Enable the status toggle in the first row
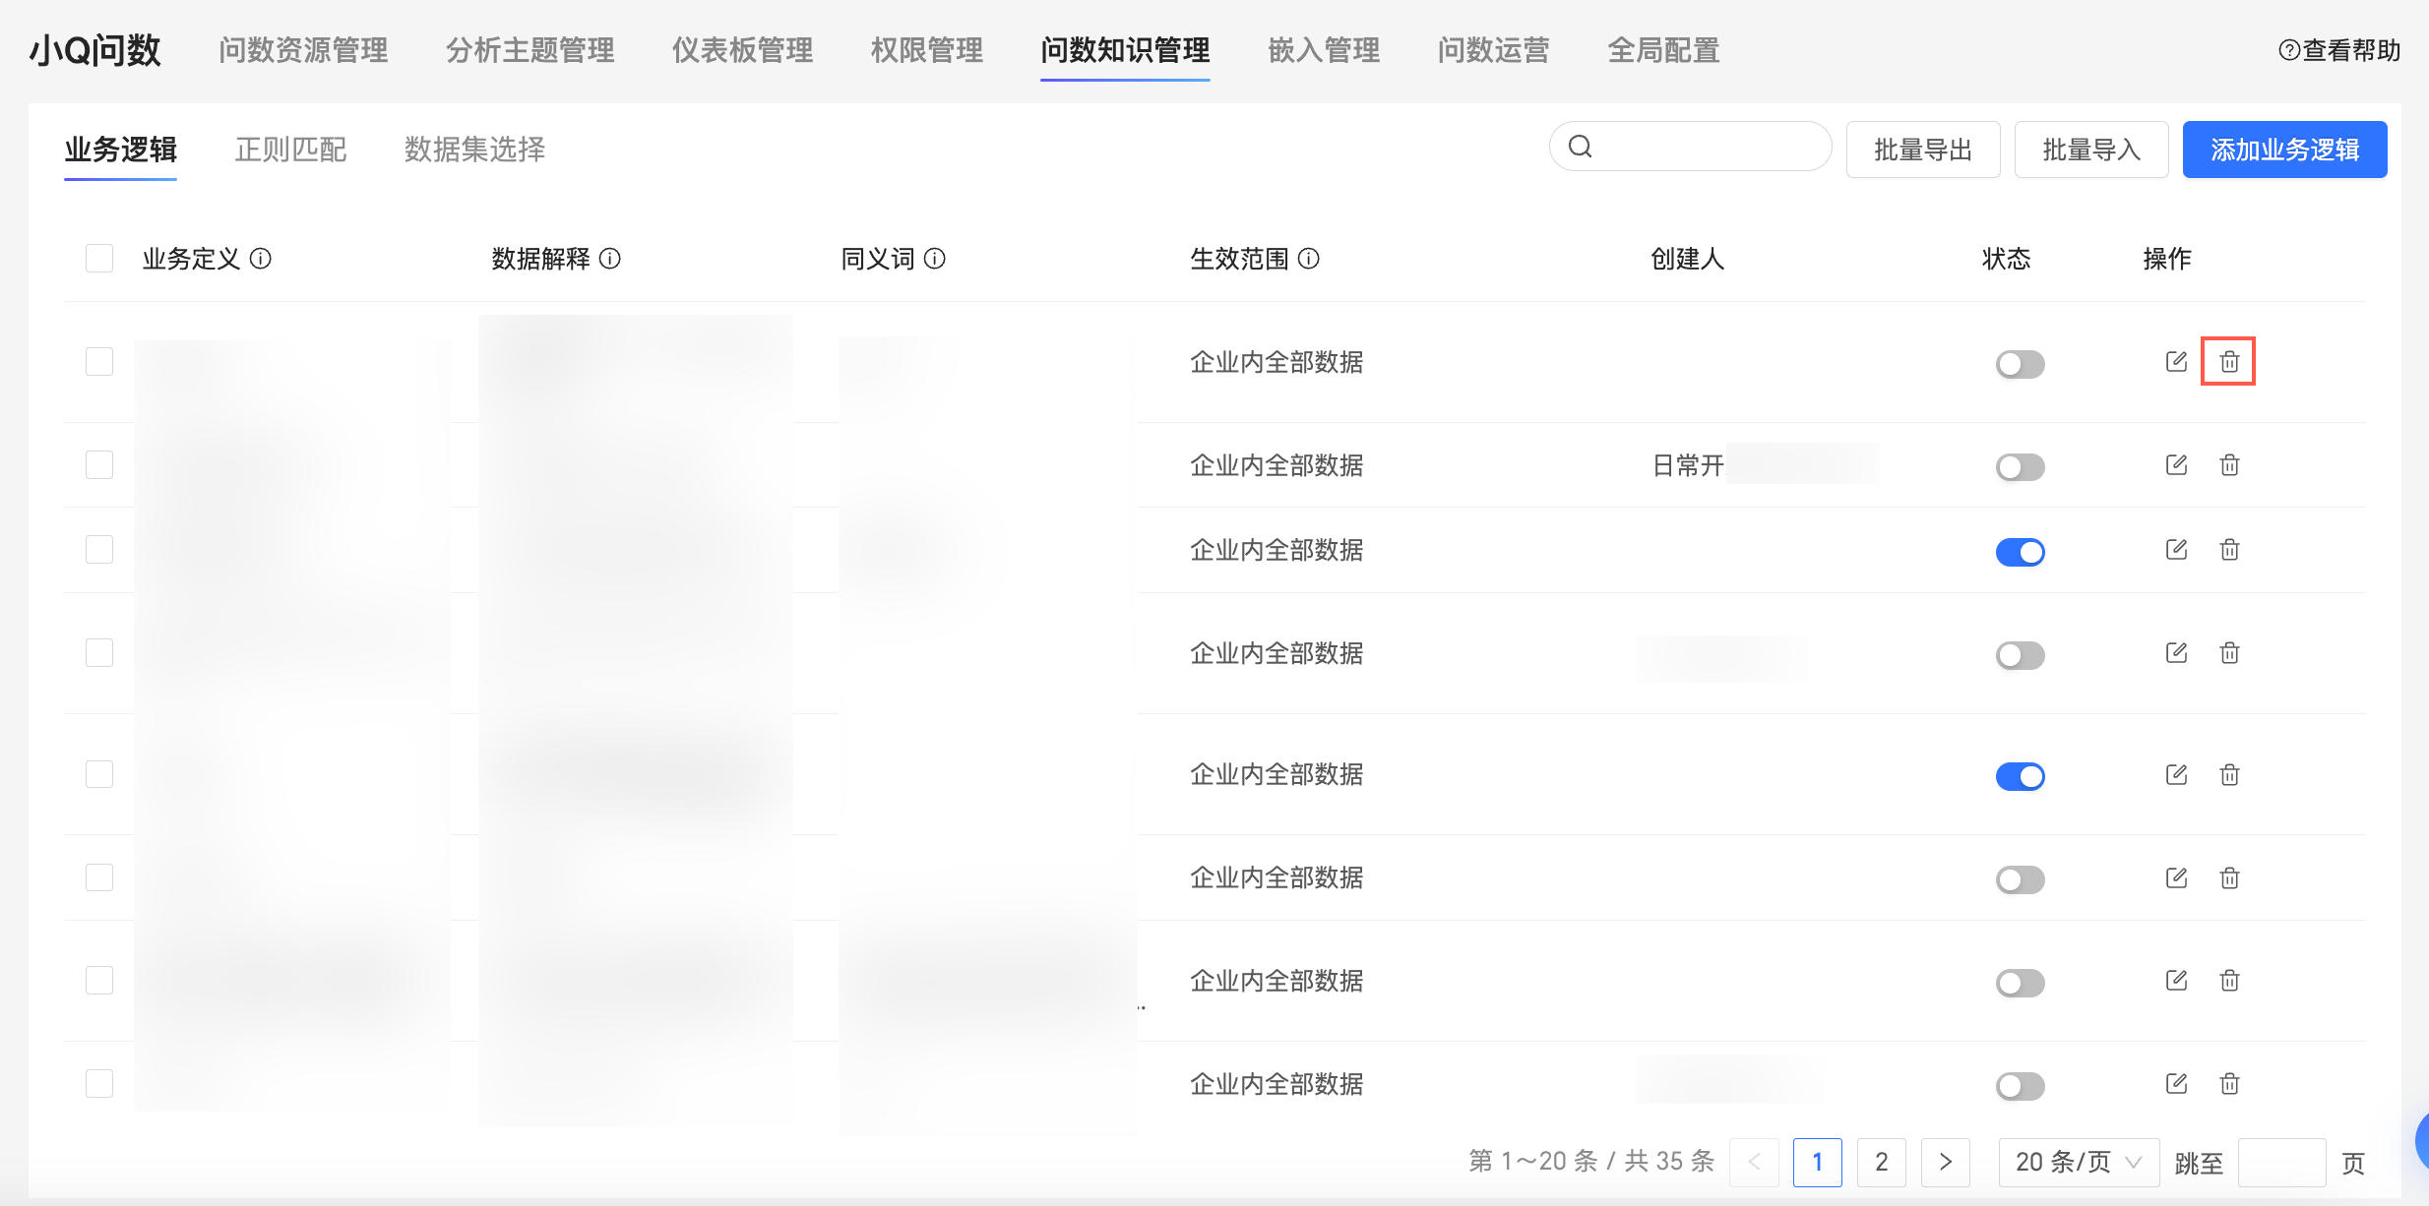 click(x=2020, y=364)
